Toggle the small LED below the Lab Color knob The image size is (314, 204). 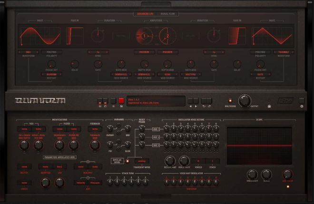pyautogui.click(x=288, y=186)
